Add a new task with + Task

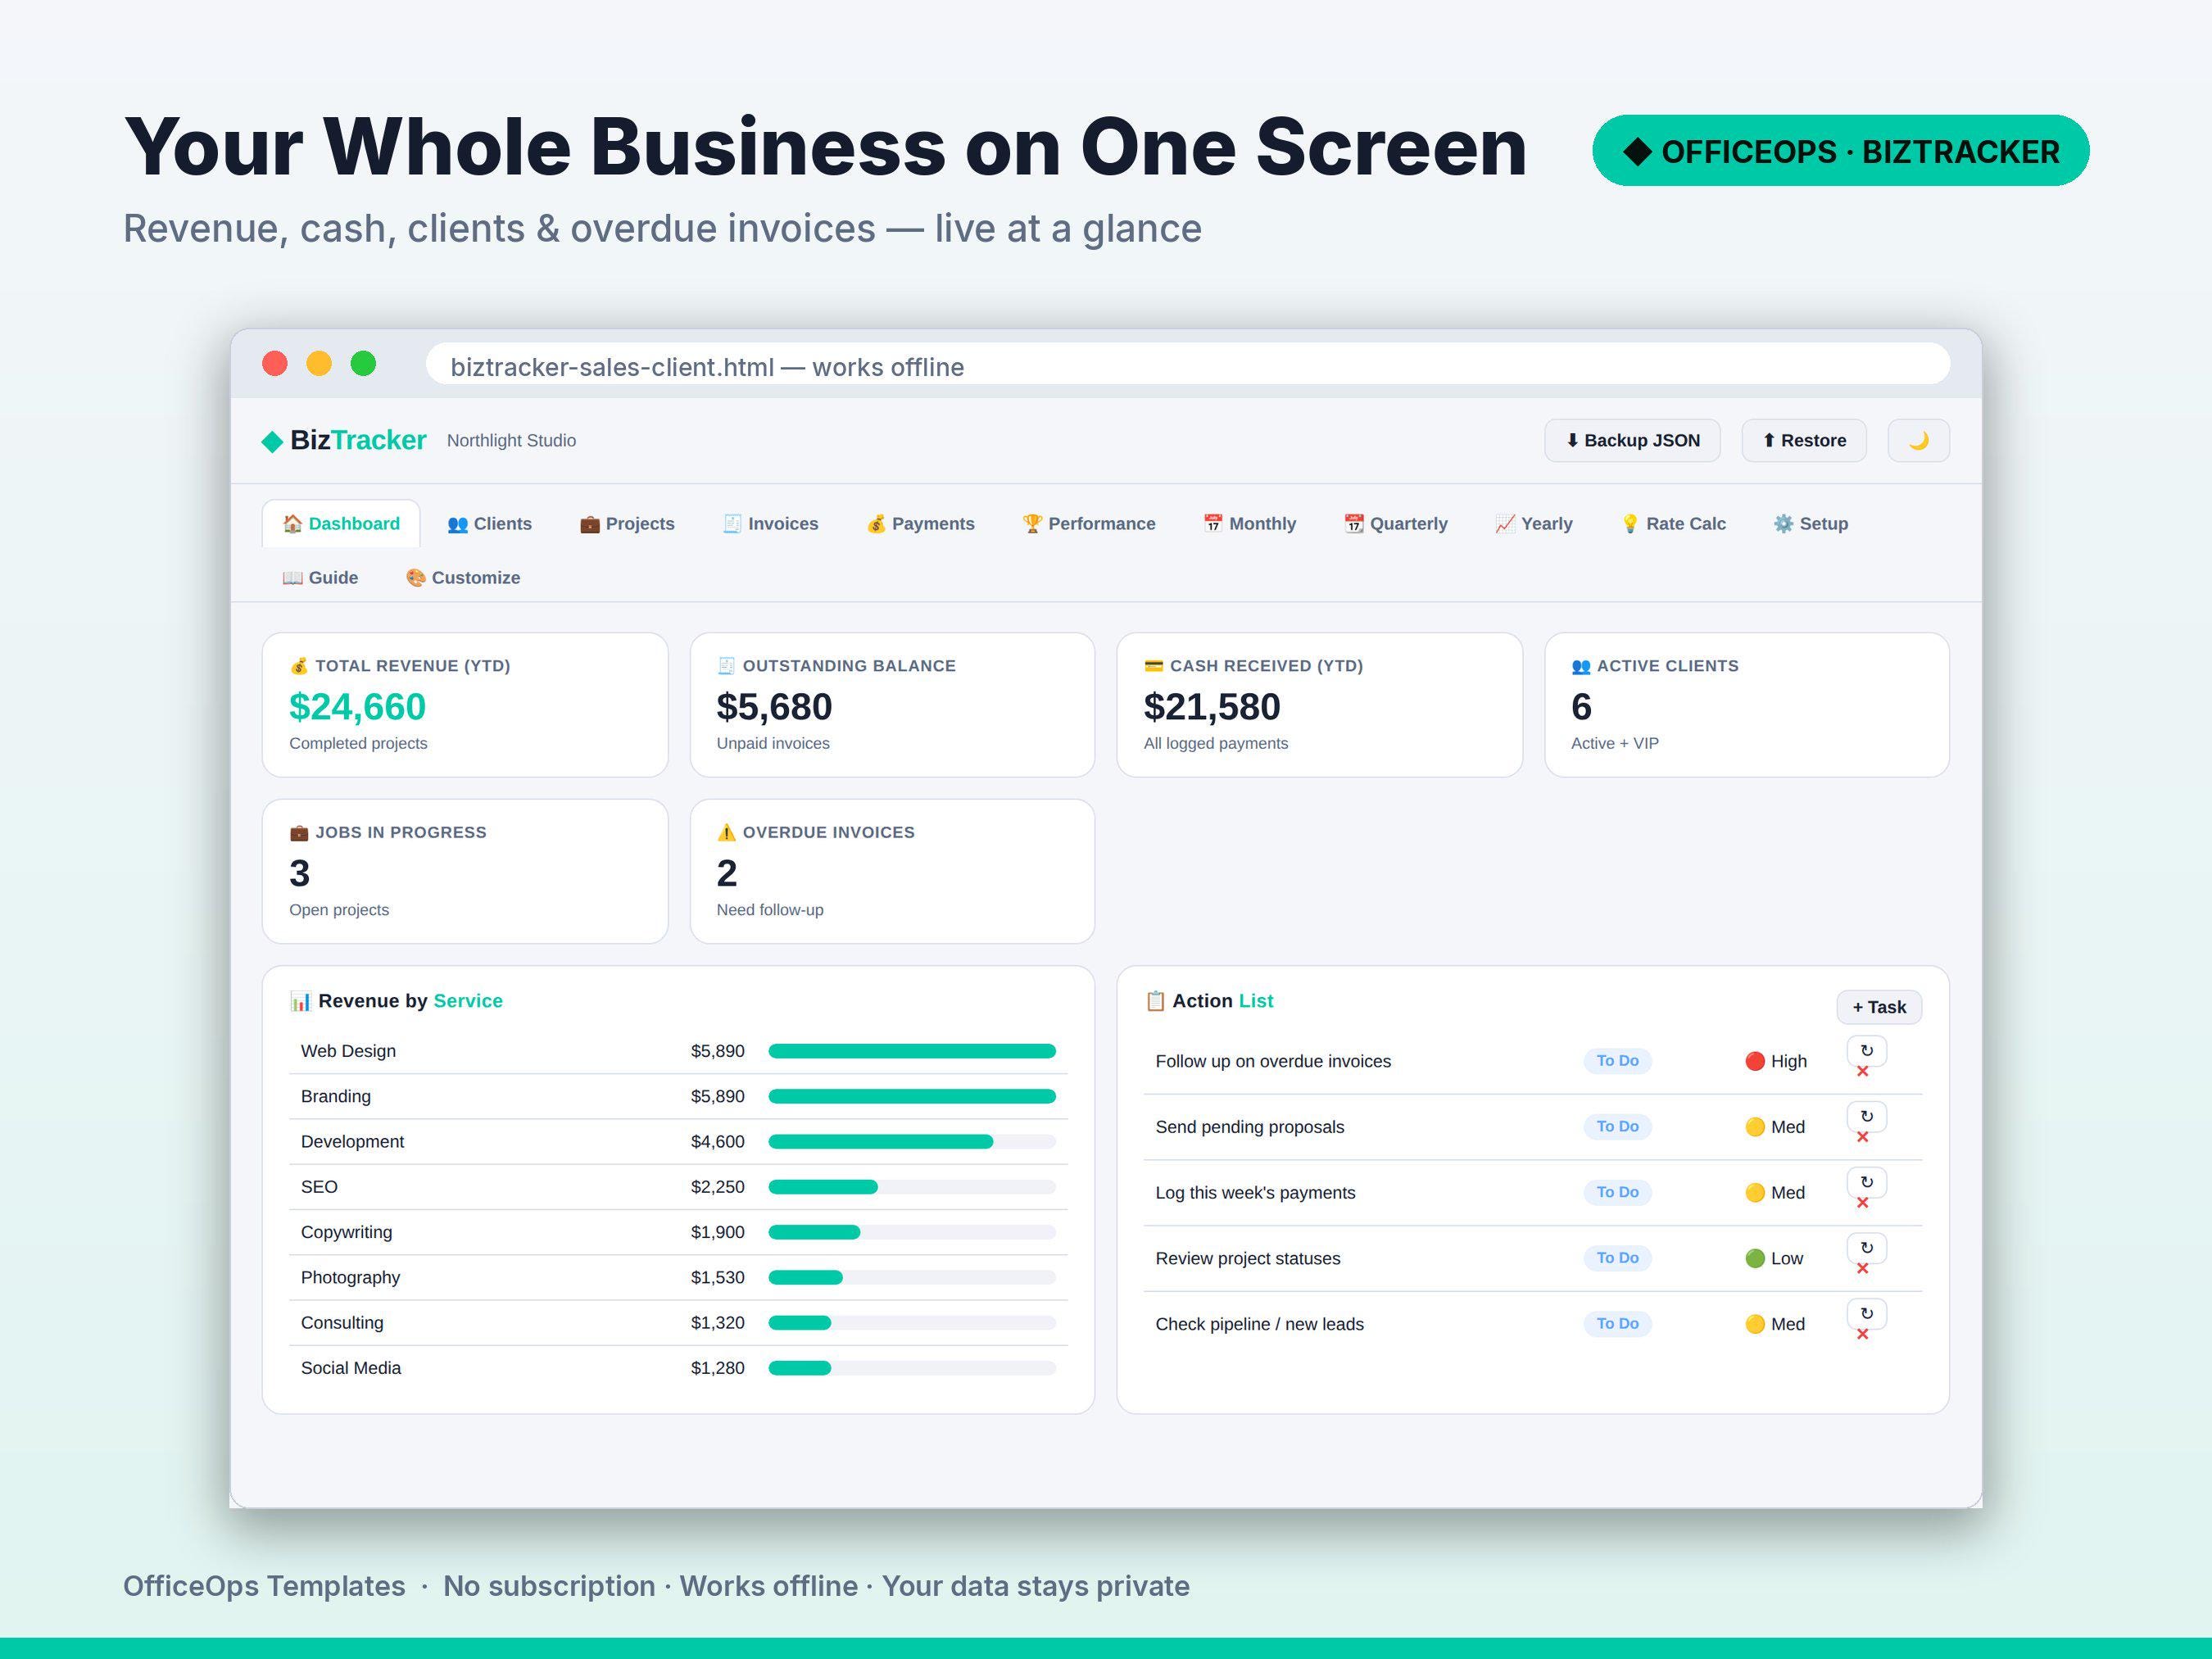(1879, 1007)
